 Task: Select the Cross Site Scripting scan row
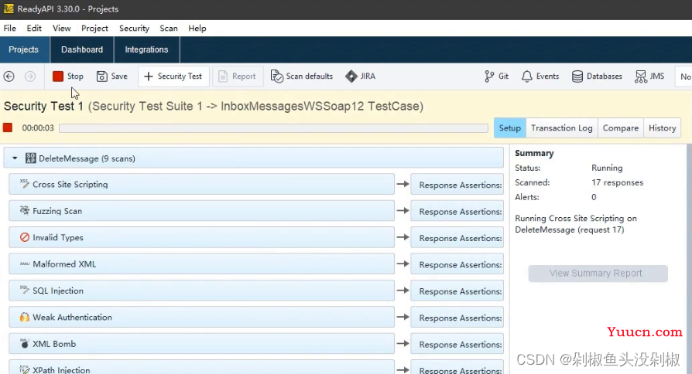[x=201, y=184]
